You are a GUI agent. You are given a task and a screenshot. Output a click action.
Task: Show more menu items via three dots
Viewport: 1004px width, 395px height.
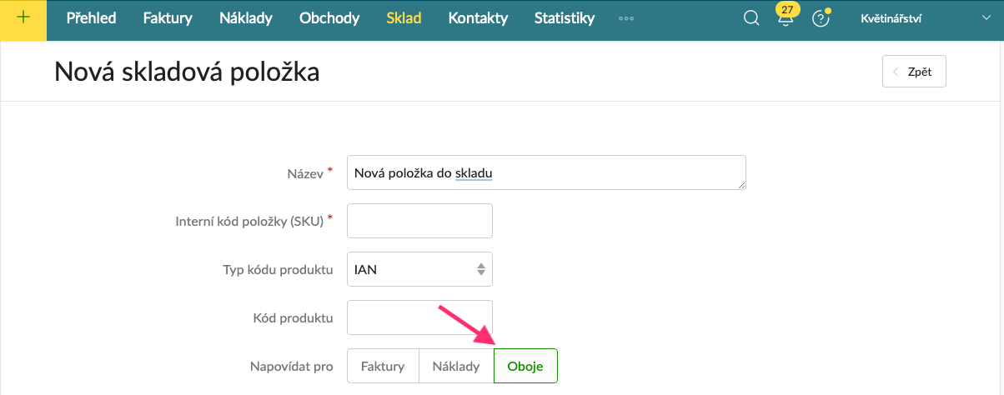pos(626,18)
